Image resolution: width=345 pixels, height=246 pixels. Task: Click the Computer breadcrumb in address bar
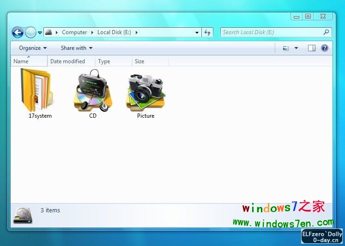click(74, 32)
